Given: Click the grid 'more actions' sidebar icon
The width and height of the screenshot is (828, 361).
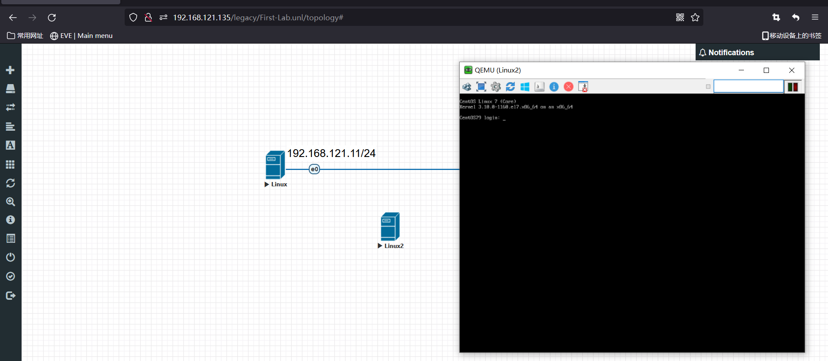Looking at the screenshot, I should (x=10, y=164).
